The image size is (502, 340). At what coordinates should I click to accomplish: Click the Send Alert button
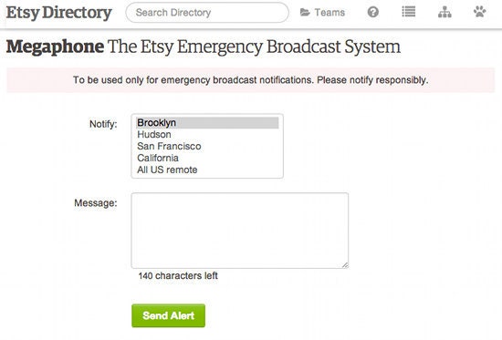(x=169, y=315)
